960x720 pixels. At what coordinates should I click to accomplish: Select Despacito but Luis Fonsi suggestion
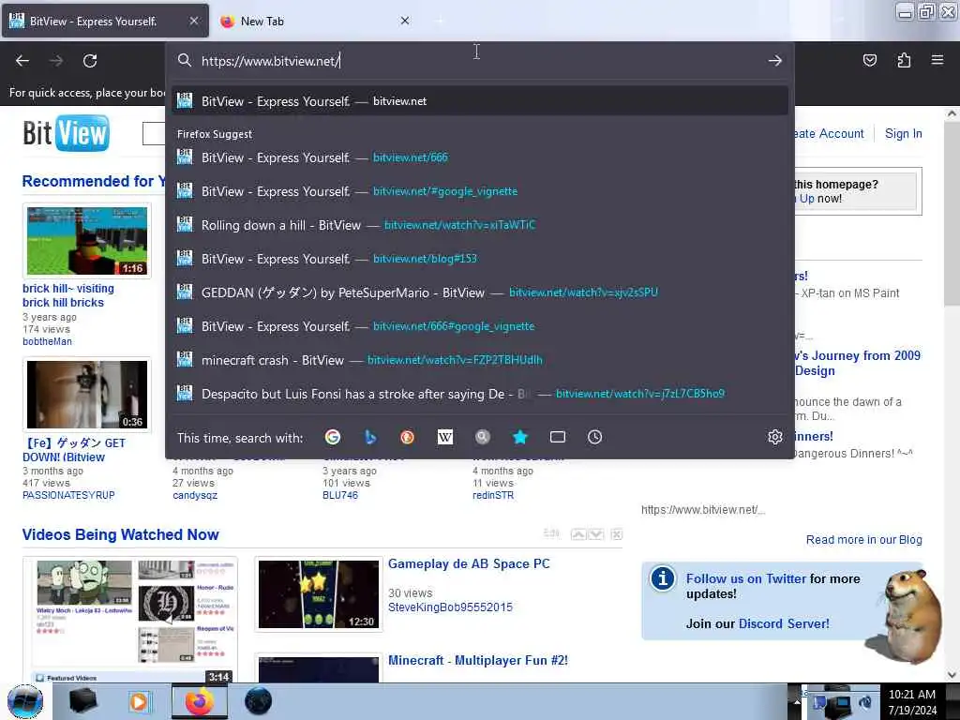coord(479,394)
